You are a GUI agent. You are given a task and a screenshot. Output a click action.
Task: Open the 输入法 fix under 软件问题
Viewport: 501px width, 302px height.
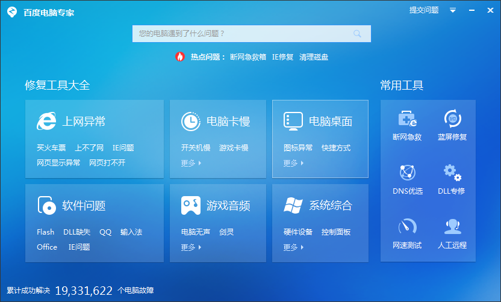point(131,232)
